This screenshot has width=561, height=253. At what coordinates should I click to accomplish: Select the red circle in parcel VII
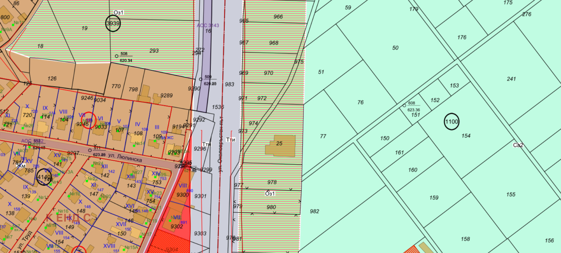(x=88, y=120)
